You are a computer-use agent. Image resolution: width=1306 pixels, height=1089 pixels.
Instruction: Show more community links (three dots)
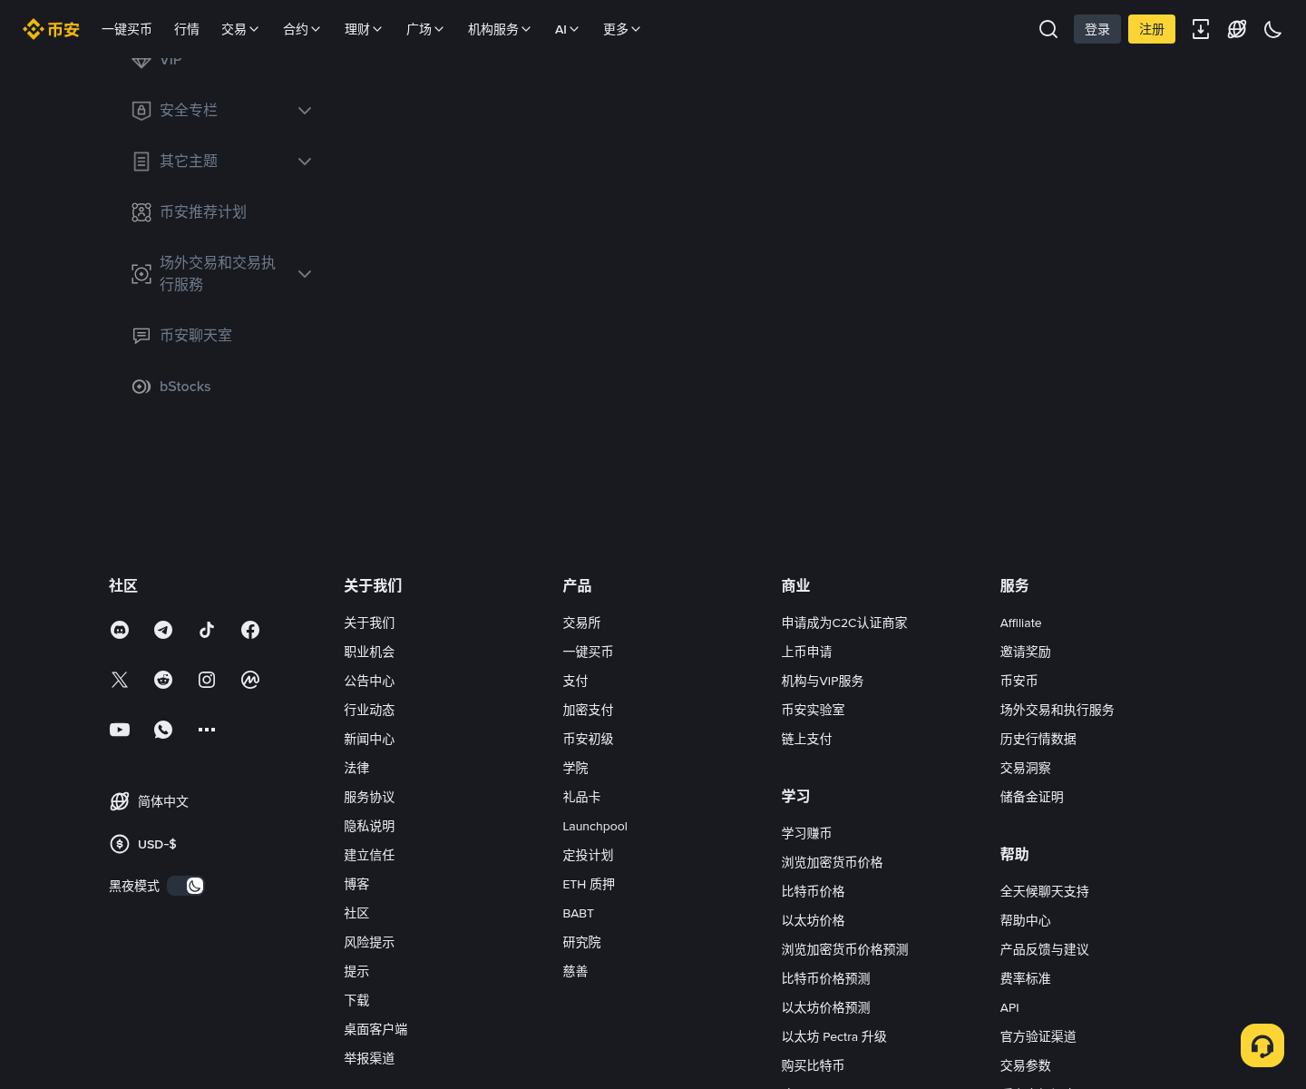[207, 730]
